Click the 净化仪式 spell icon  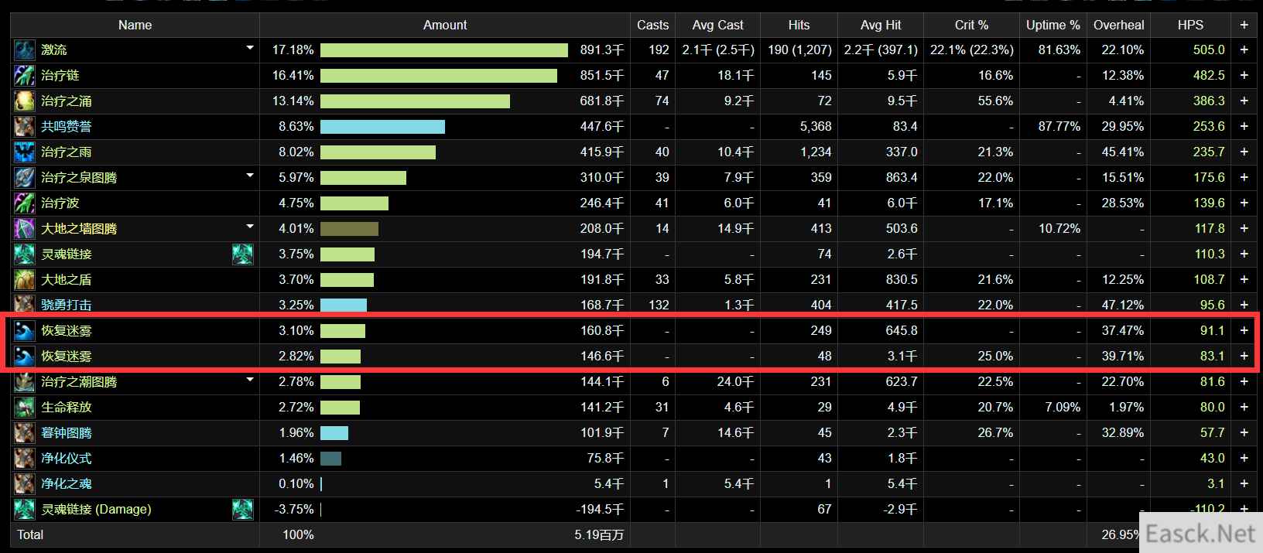click(25, 459)
